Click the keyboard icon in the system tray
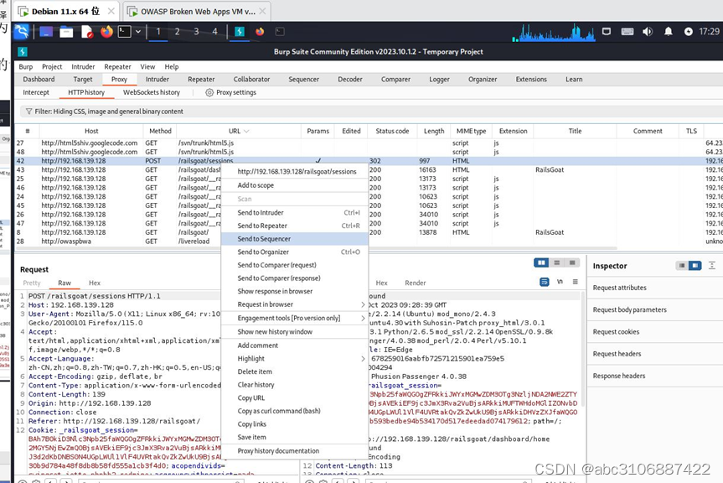The image size is (723, 483). pos(627,31)
